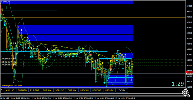Click the 1621.05 price scale label
This screenshot has width=193, height=100.
tap(189, 65)
